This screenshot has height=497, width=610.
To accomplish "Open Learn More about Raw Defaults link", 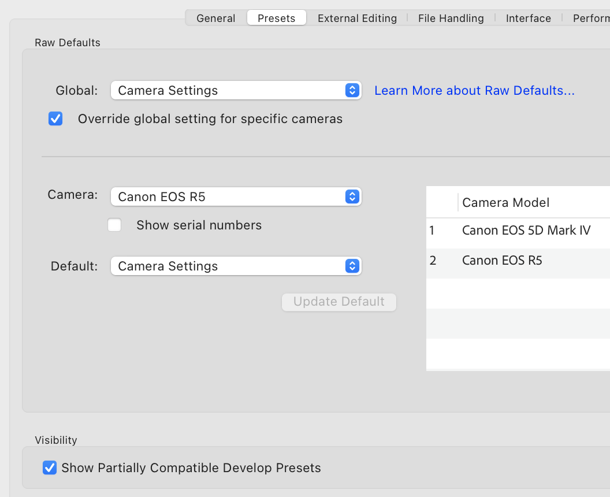I will (474, 91).
